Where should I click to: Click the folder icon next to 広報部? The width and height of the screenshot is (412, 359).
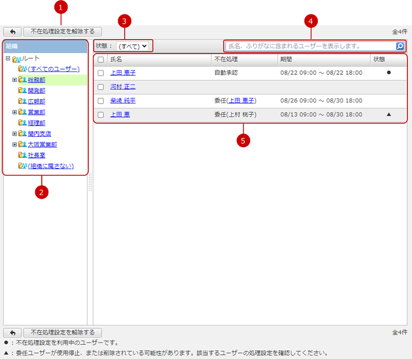[22, 101]
